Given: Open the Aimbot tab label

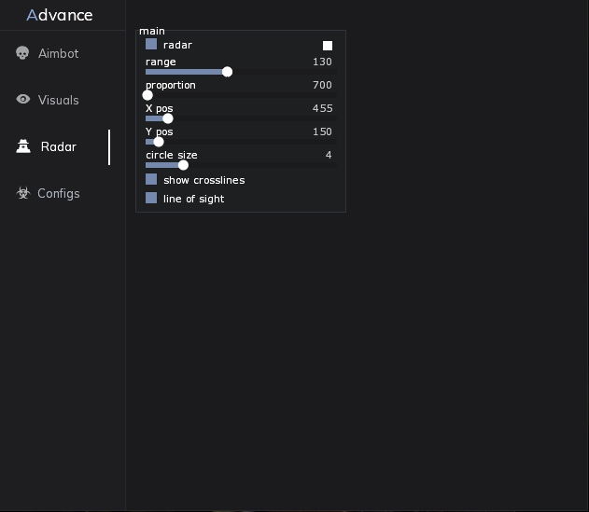Looking at the screenshot, I should 58,53.
